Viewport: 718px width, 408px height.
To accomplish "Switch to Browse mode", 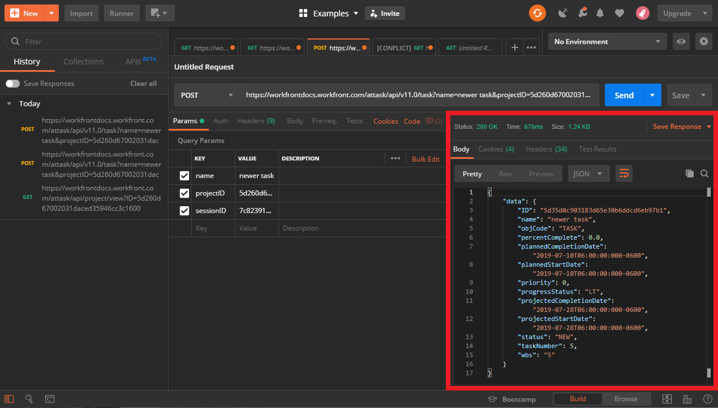I will (626, 399).
